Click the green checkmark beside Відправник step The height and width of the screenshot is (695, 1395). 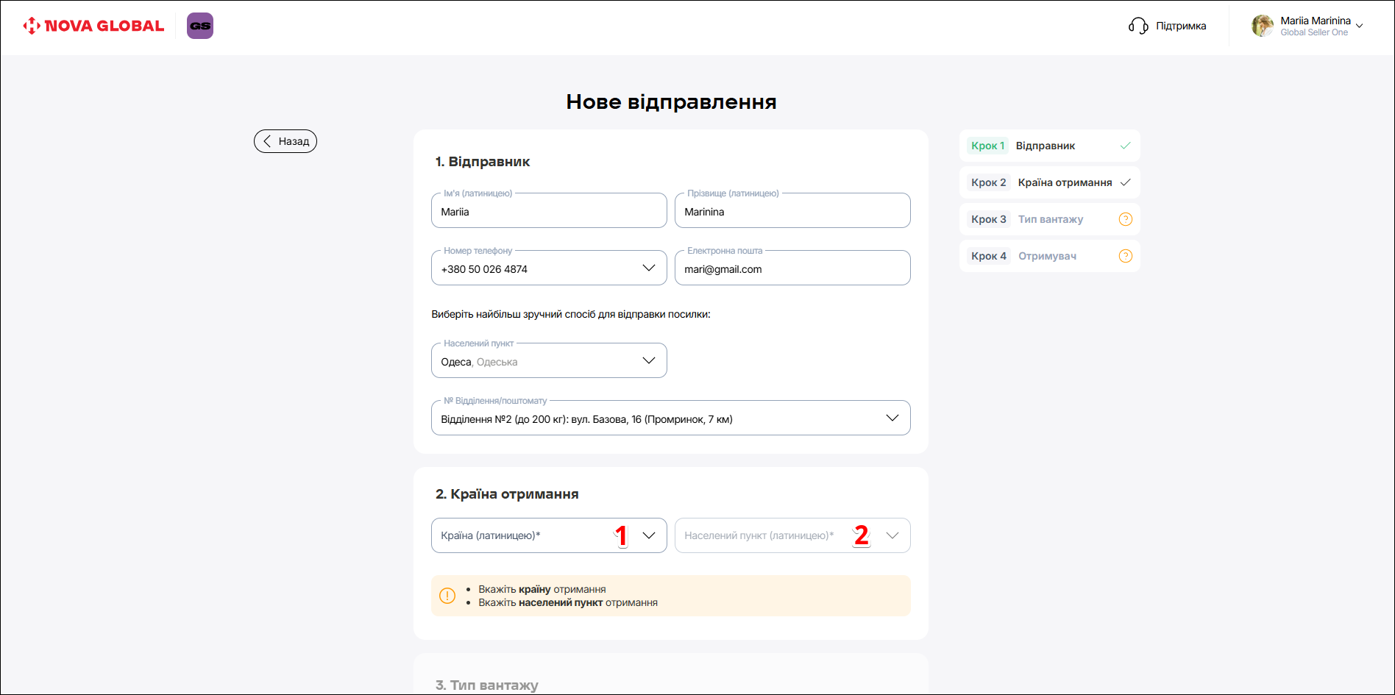coord(1125,146)
